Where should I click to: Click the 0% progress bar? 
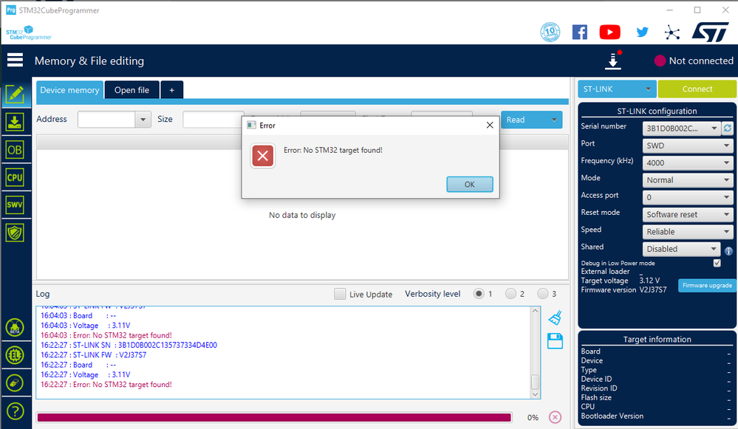click(x=274, y=417)
